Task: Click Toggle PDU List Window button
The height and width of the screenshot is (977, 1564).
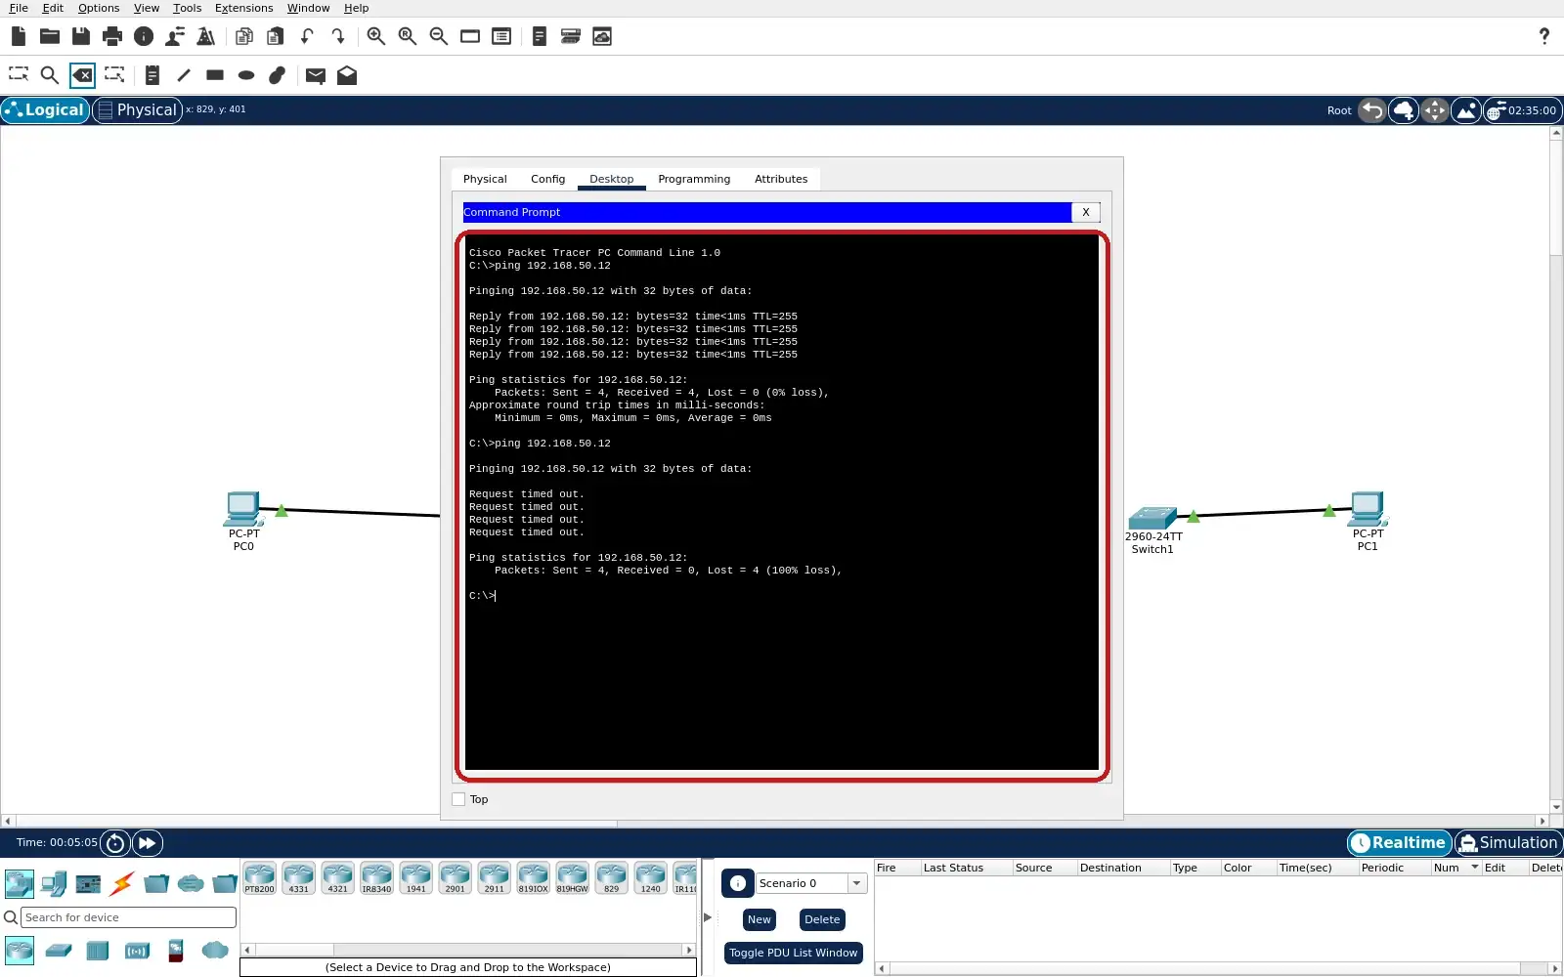Action: (x=793, y=953)
